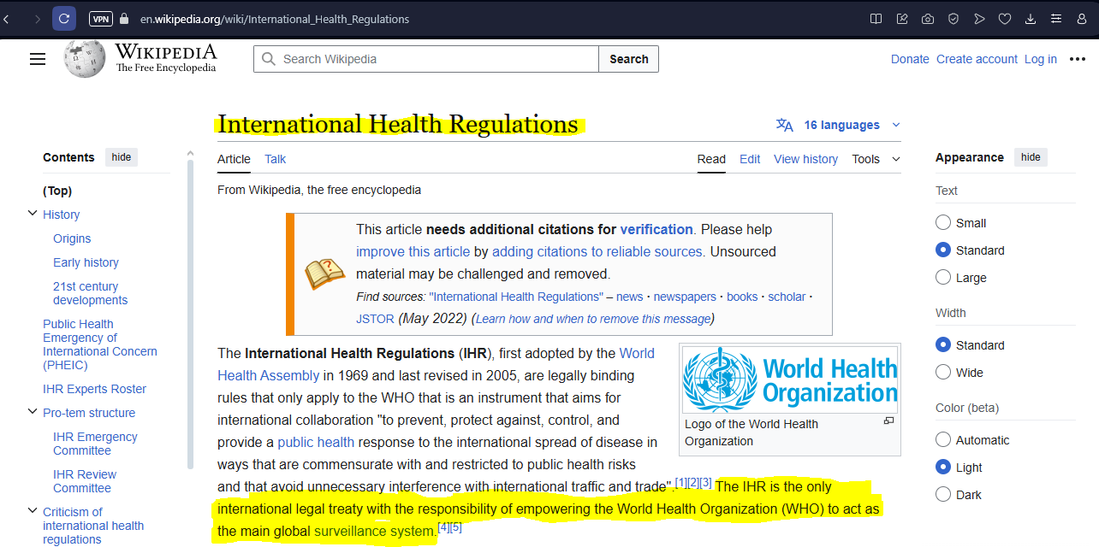Open the World Health Organization logo image
The image size is (1099, 547).
(790, 379)
